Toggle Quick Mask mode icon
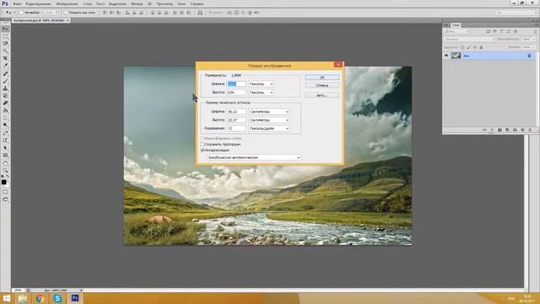Image resolution: width=540 pixels, height=304 pixels. 5,192
